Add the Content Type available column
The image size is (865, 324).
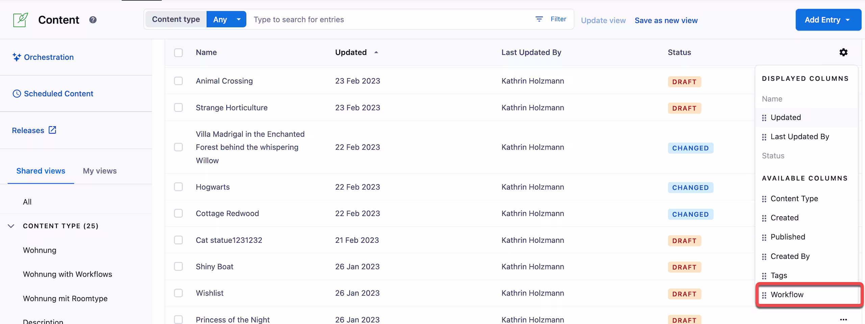807,198
